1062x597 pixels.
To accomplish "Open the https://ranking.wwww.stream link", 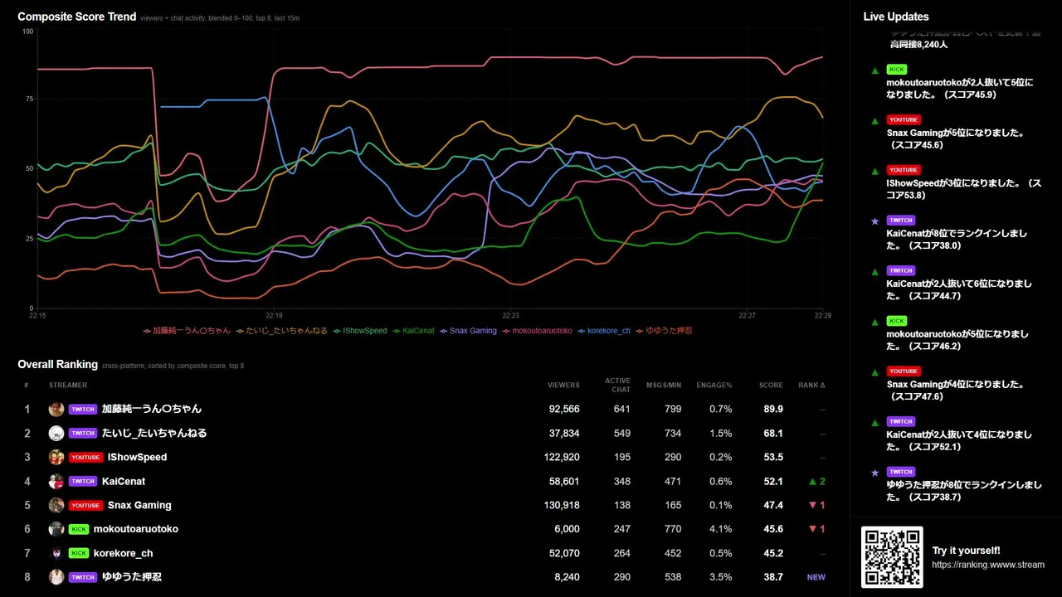I will (988, 565).
